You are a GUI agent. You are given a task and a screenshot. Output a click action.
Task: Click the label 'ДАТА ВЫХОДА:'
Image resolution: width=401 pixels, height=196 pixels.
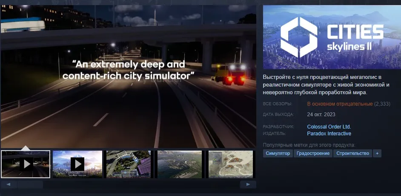pyautogui.click(x=278, y=115)
